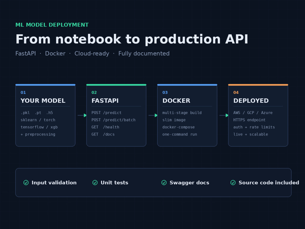Viewport: 305px width, 229px height.
Task: Click the DEPLOYED card title
Action: 251,101
